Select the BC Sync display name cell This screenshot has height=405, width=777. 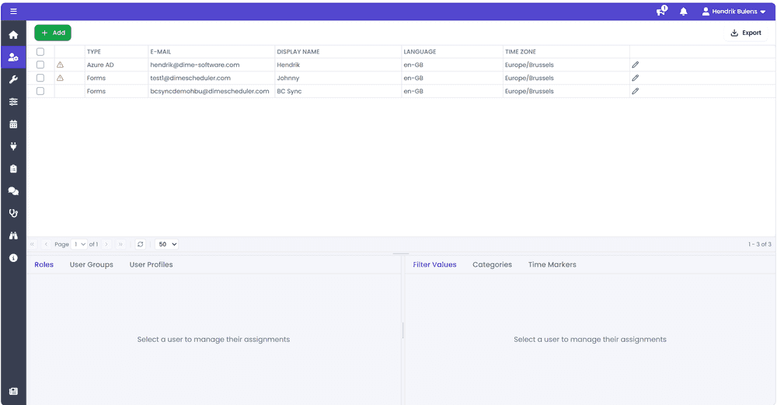[x=338, y=91]
